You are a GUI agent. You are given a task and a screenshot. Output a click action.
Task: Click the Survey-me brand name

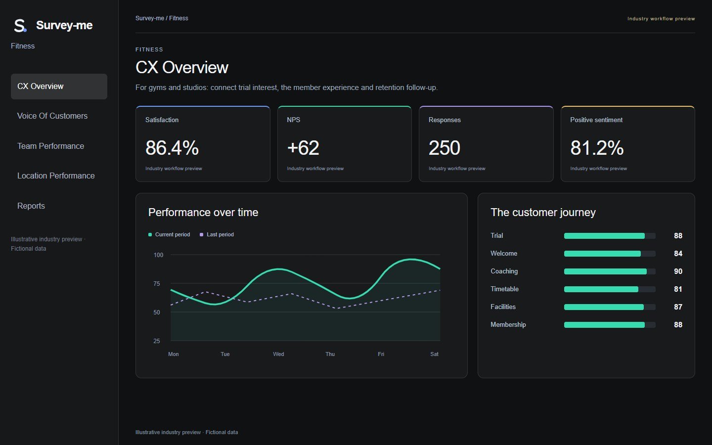(64, 25)
